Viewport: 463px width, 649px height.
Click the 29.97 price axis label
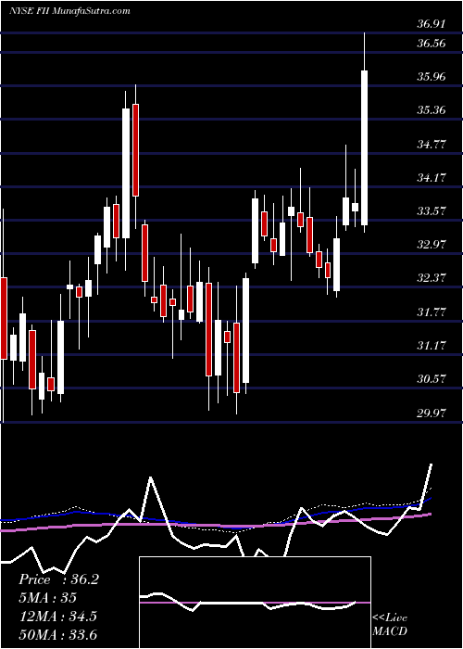click(432, 413)
